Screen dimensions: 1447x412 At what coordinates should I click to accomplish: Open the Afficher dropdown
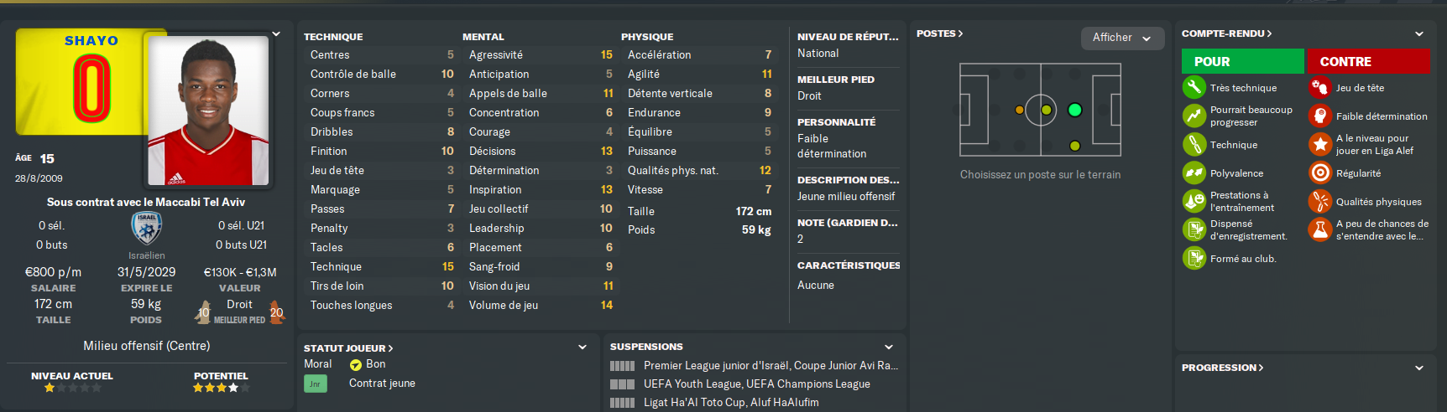click(1121, 38)
